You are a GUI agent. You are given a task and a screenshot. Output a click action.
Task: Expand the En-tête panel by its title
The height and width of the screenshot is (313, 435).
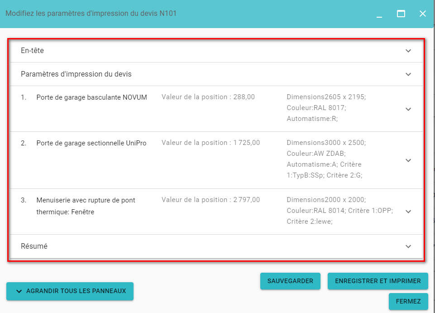33,51
